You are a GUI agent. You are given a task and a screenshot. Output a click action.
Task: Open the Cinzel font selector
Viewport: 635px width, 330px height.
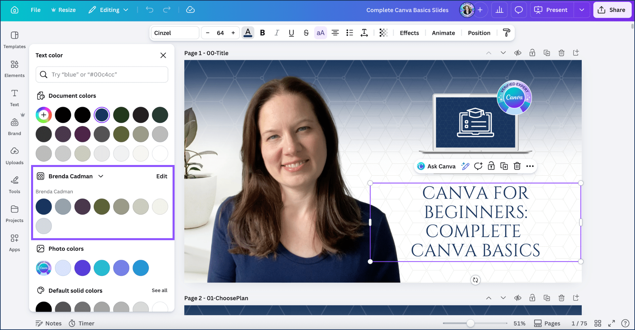[175, 33]
